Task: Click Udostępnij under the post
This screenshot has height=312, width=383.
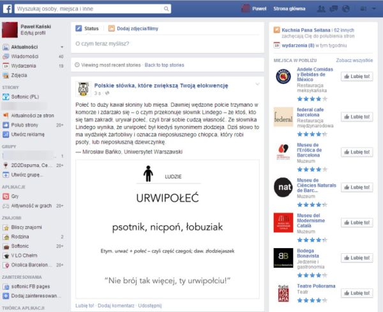Action: (150, 306)
